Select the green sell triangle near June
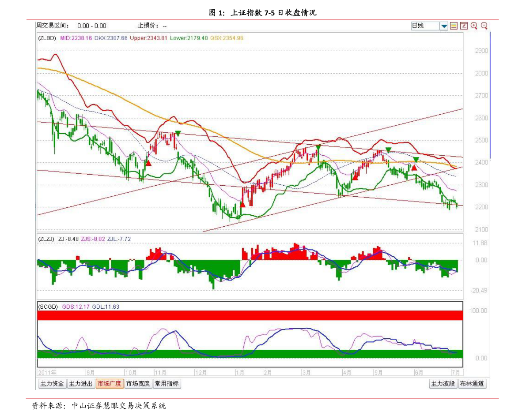526x419 pixels. pyautogui.click(x=416, y=159)
